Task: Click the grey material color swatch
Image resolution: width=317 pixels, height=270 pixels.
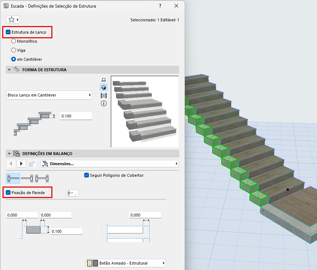Action: coord(95,263)
